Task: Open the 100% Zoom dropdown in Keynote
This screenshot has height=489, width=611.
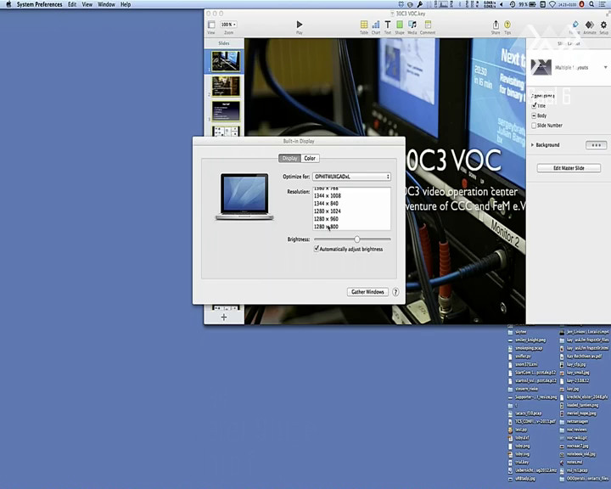Action: (x=229, y=25)
